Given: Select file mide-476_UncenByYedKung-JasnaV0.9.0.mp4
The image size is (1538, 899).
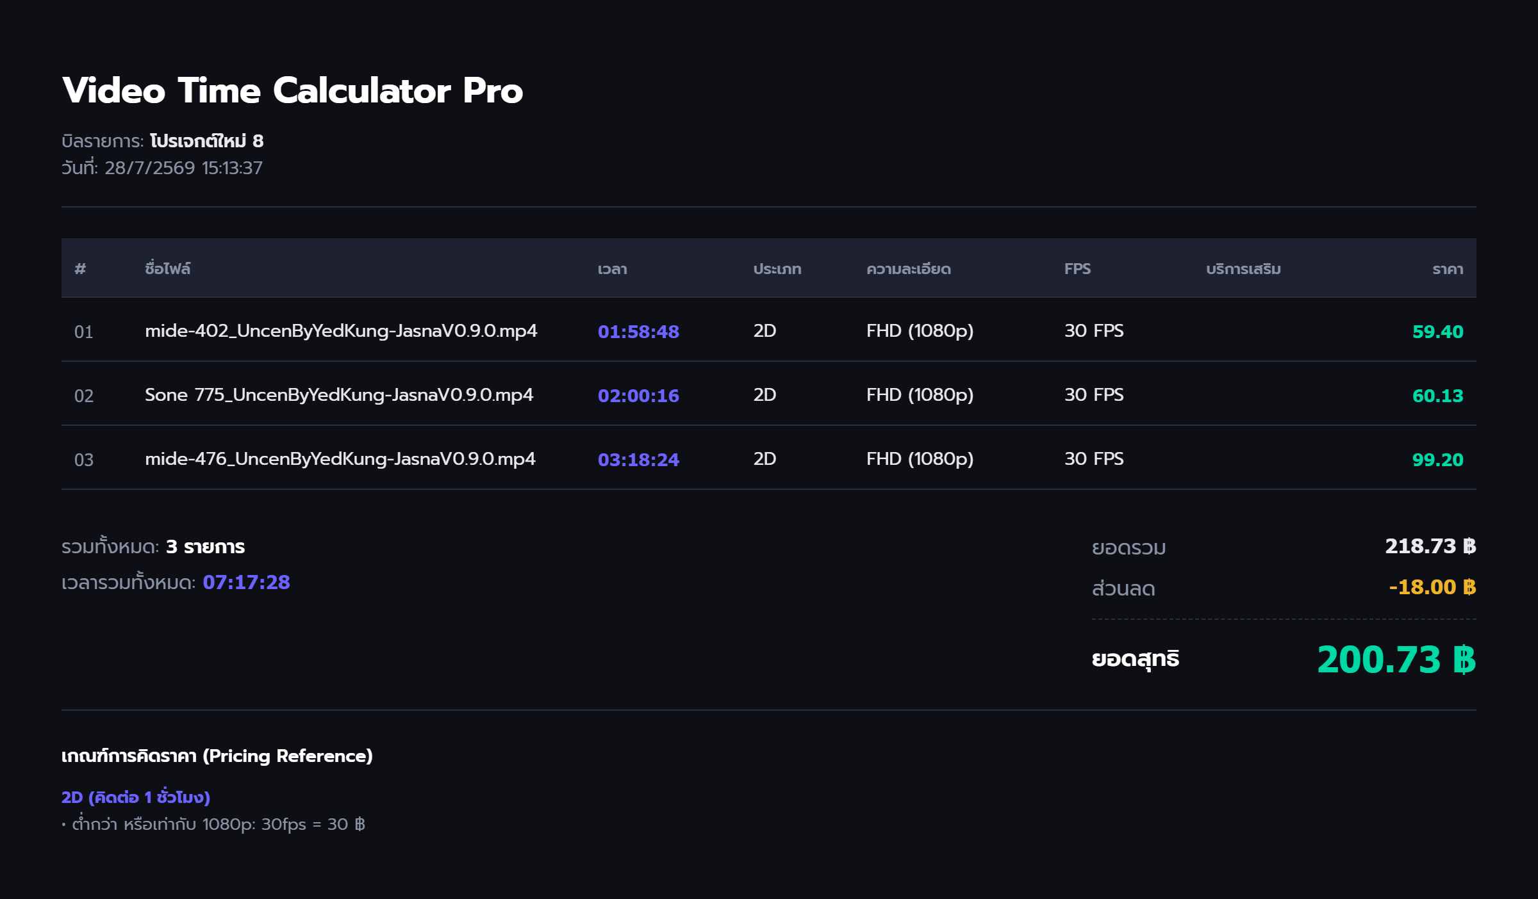Looking at the screenshot, I should [x=340, y=459].
